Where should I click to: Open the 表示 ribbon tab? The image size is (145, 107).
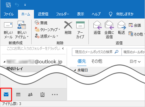[81, 14]
